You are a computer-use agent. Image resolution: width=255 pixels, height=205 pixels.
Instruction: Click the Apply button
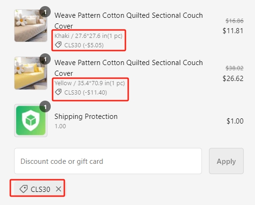click(226, 161)
